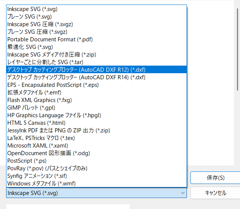The width and height of the screenshot is (240, 209).
Task: Choose プレーン SVG (*.svg) format
Action: pos(96,17)
